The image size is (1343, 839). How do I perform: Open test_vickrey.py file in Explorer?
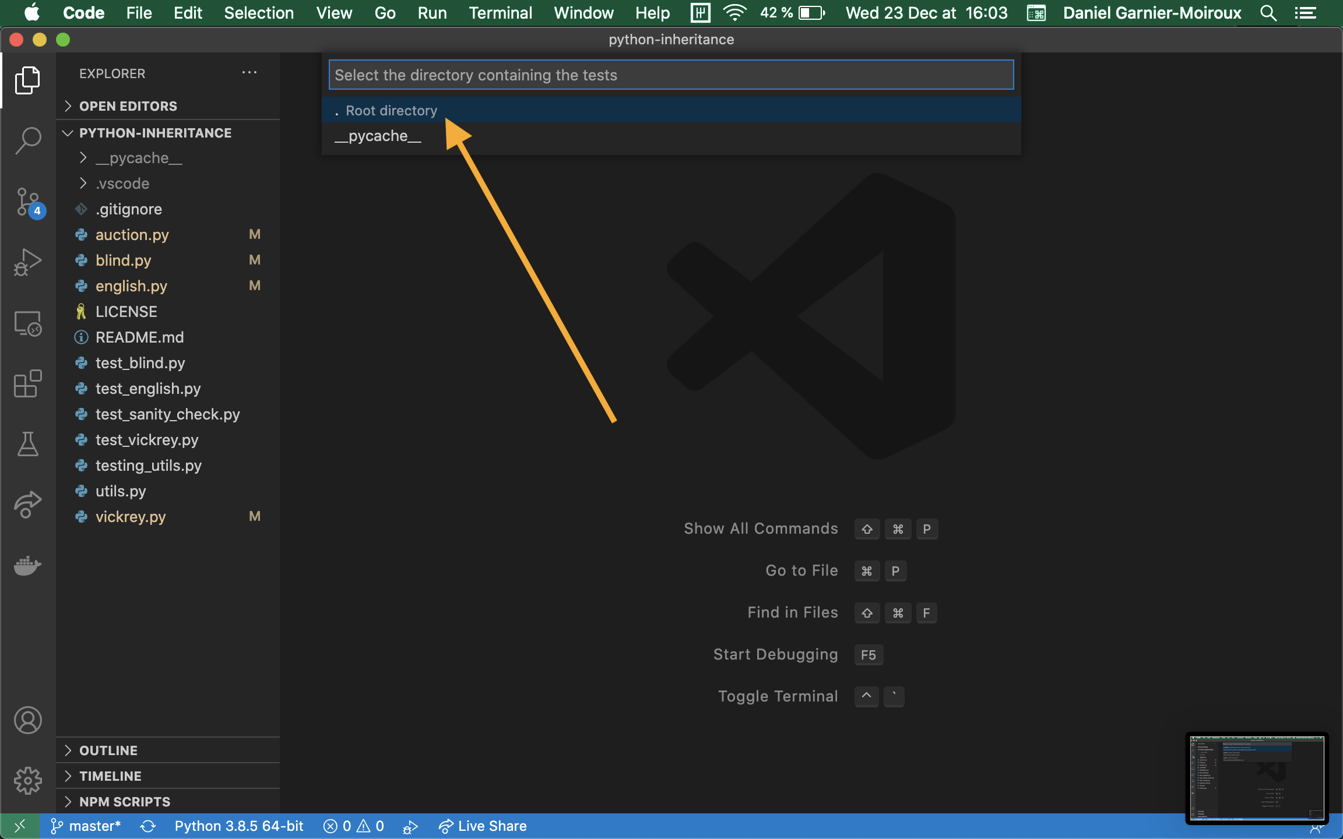pos(147,440)
